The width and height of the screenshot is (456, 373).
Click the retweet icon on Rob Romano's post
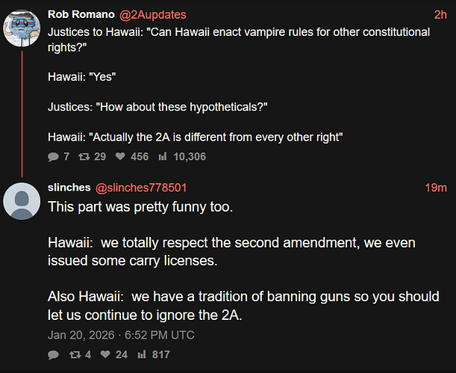pyautogui.click(x=84, y=157)
